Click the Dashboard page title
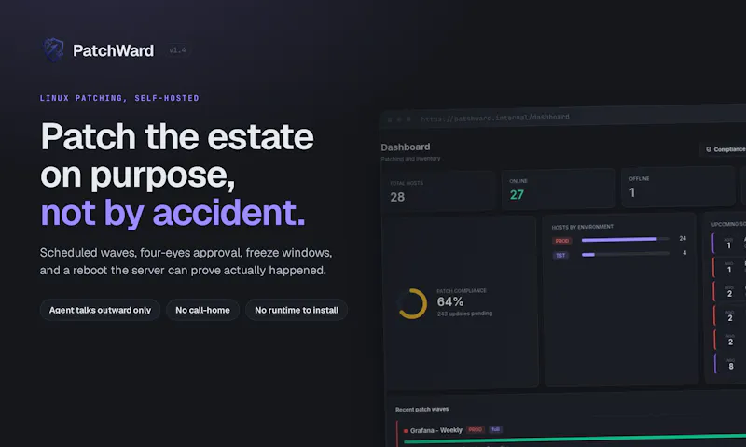746x447 pixels. tap(406, 147)
